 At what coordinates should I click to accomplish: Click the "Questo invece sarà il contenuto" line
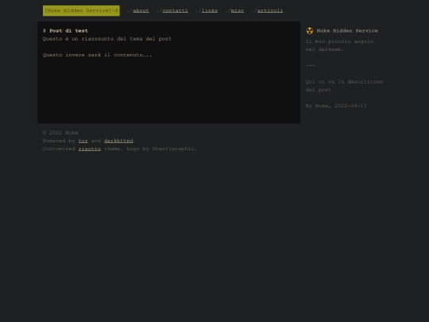97,55
